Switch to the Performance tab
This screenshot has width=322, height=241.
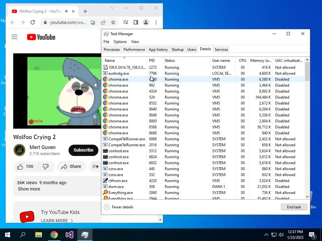pos(134,49)
